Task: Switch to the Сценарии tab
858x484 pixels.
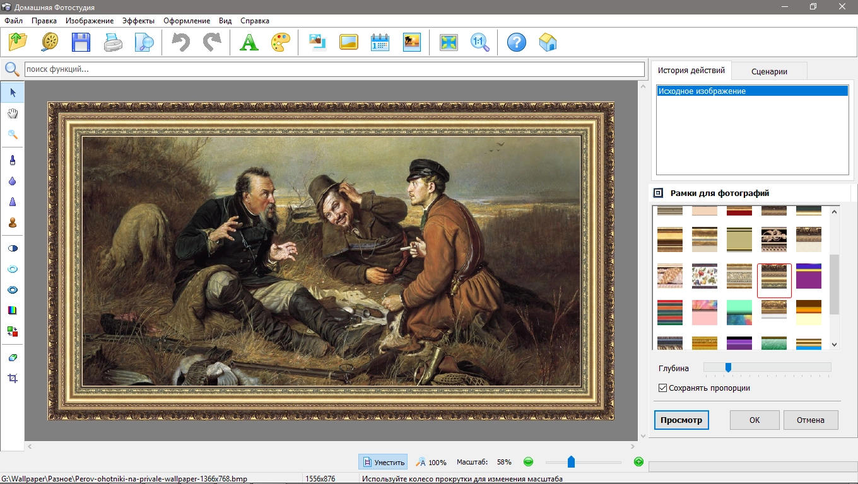Action: coord(769,71)
